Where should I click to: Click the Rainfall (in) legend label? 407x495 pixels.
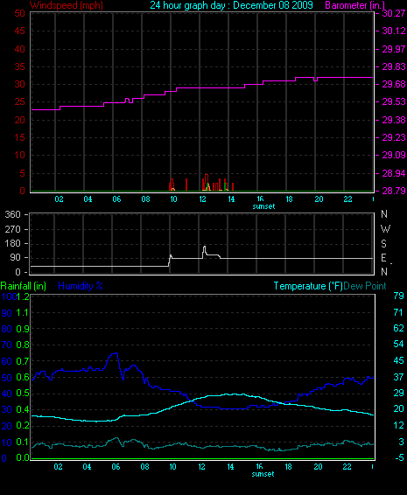click(24, 286)
